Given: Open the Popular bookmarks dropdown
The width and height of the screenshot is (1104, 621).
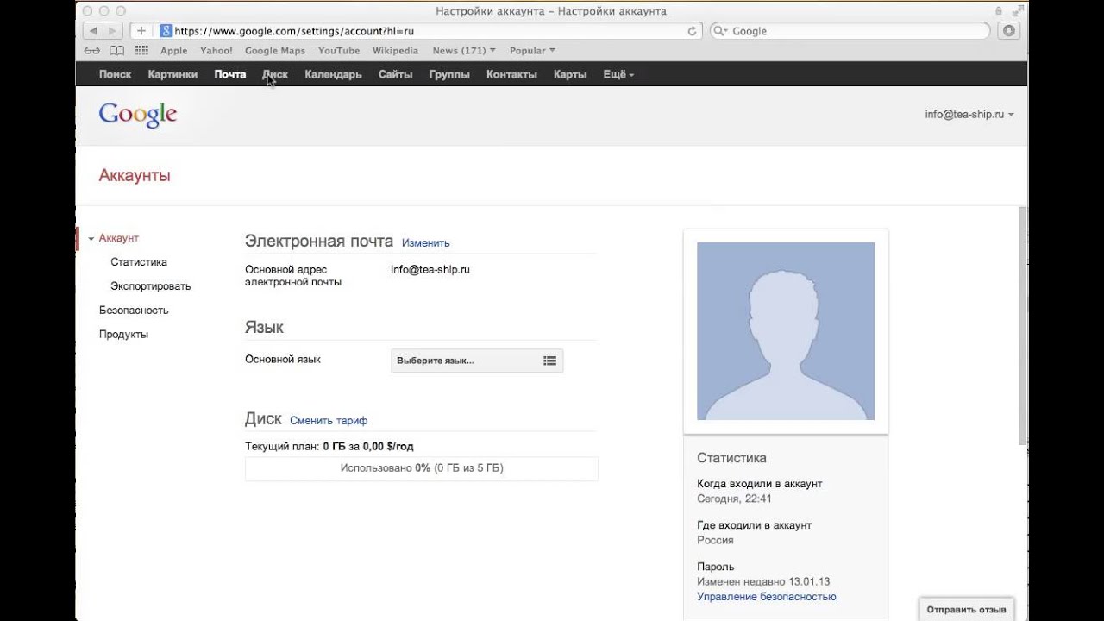Looking at the screenshot, I should click(532, 51).
